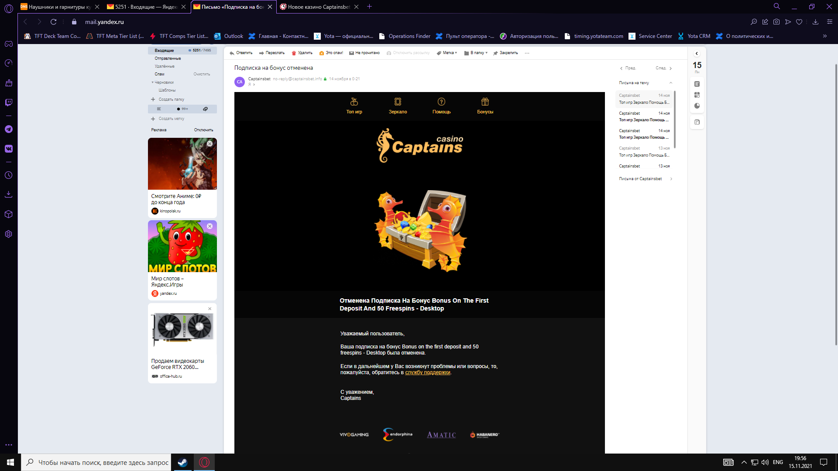Open the Отправленные folder
This screenshot has width=838, height=471.
point(168,58)
